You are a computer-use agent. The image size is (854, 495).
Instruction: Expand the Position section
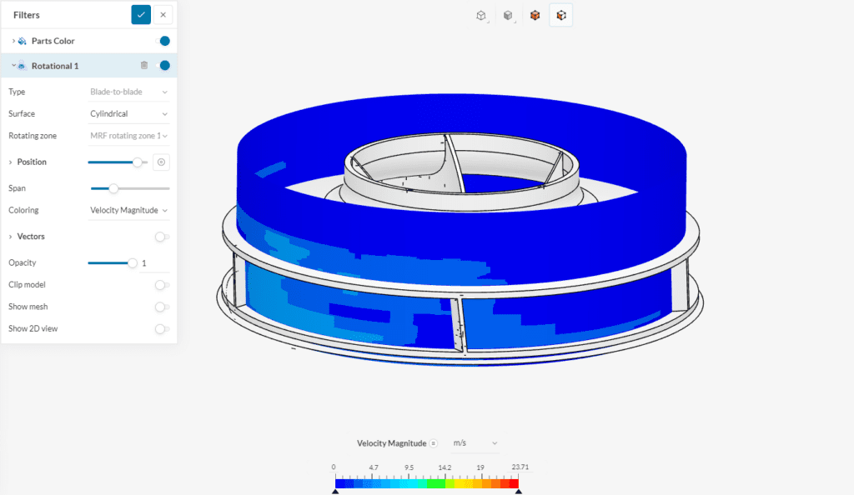click(x=13, y=162)
